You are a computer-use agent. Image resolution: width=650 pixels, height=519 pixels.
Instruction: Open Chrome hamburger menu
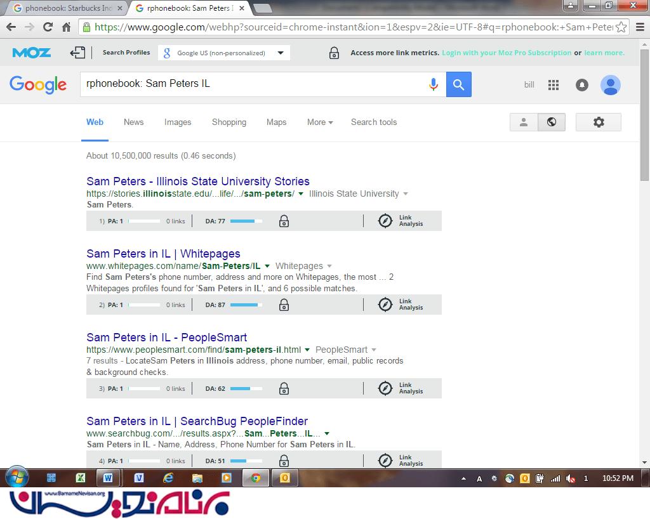pyautogui.click(x=640, y=27)
